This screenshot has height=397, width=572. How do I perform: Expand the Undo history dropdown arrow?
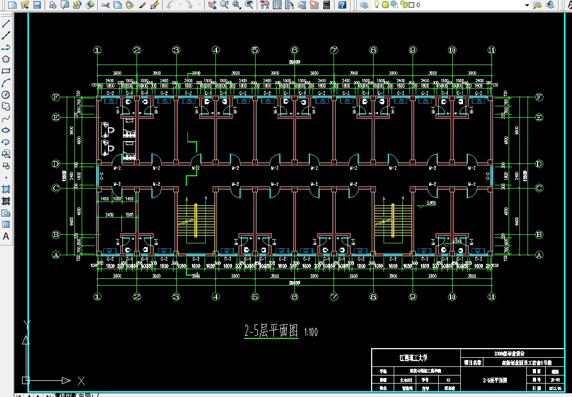(x=180, y=5)
